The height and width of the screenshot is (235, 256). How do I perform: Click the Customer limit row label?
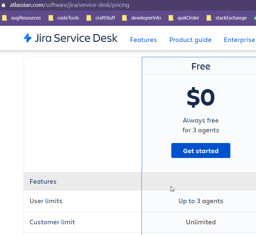pyautogui.click(x=52, y=222)
